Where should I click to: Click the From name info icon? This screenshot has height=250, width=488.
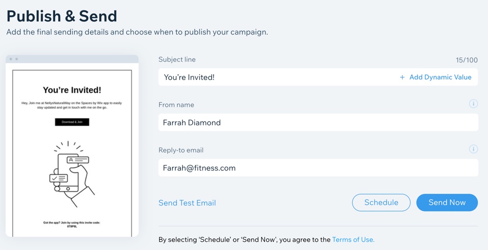coord(473,104)
